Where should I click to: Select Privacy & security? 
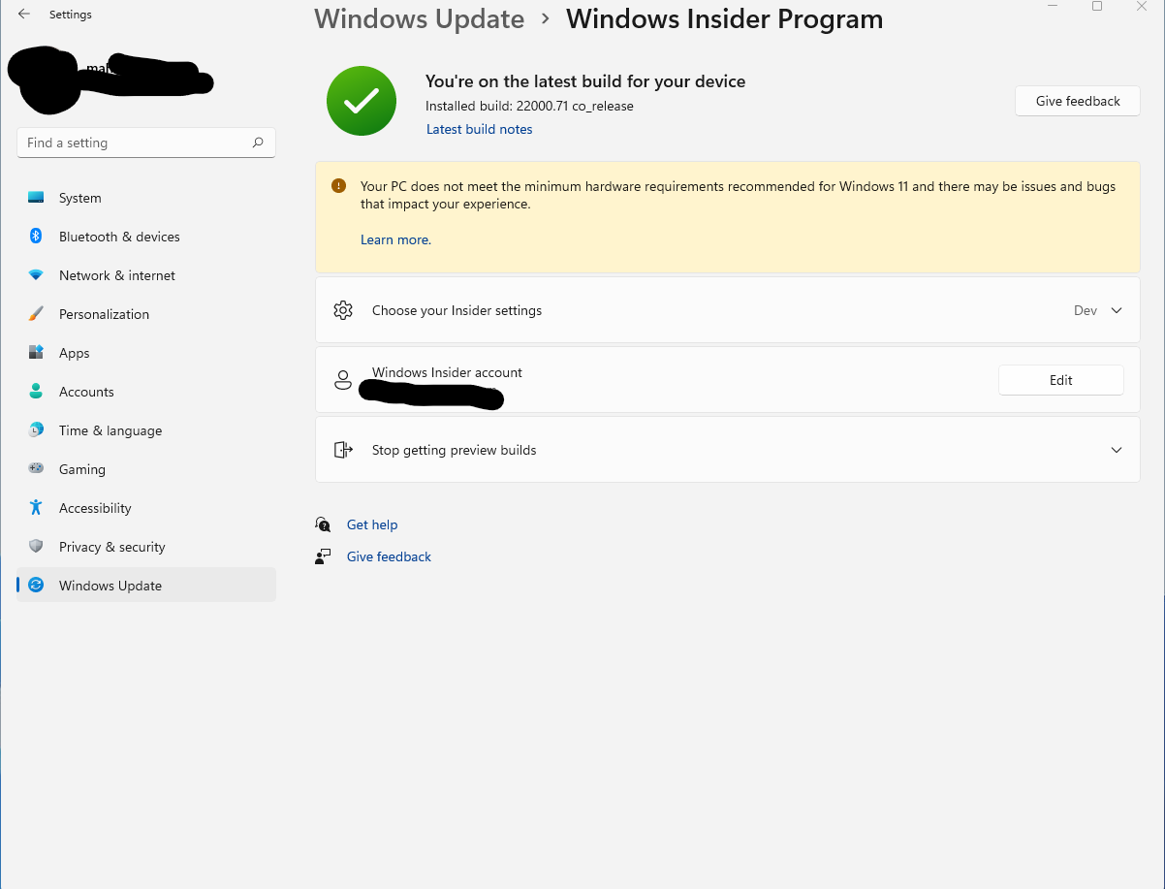click(x=146, y=547)
